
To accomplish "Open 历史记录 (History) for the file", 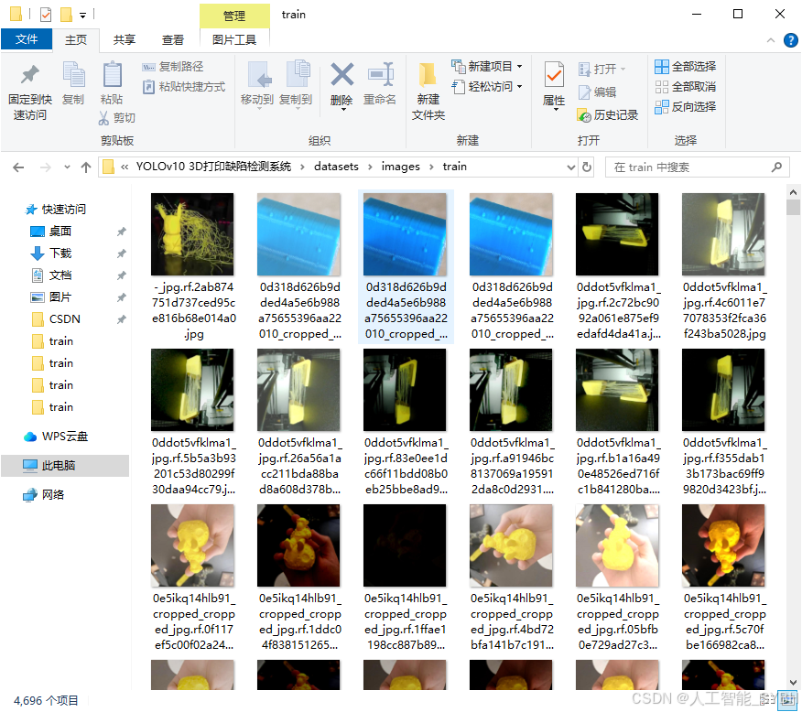I will pyautogui.click(x=613, y=117).
